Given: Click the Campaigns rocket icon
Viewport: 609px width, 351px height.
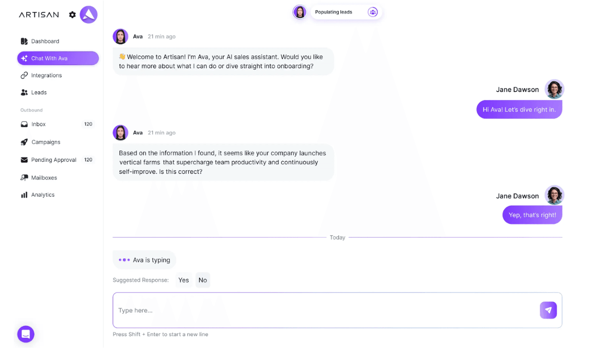Looking at the screenshot, I should (24, 142).
